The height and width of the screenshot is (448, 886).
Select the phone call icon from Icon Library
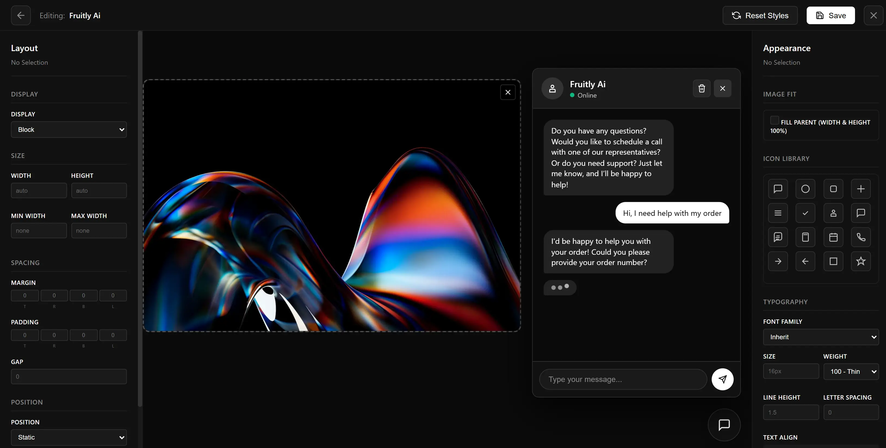[x=861, y=237]
